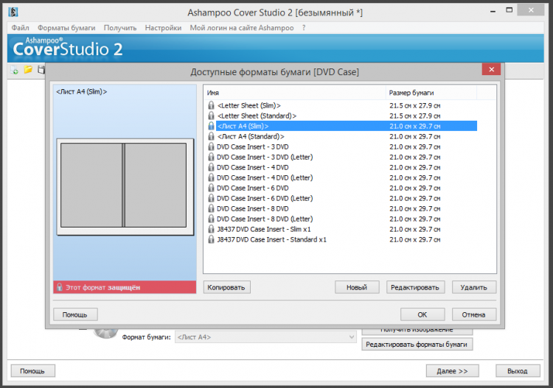Click lock icon of 8 DVD (Letter) row
This screenshot has width=553, height=388.
point(211,219)
